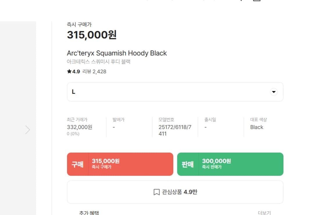Click the Korean name 아크테릭스 스쿼미시 후디 블랙
This screenshot has width=327, height=215.
[99, 62]
